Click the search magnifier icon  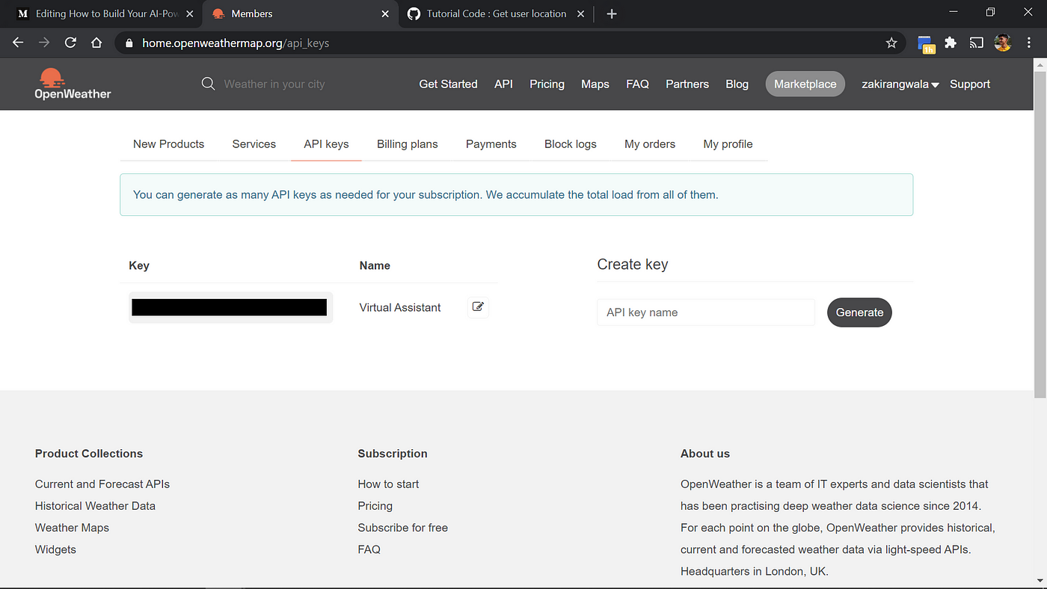pos(209,84)
